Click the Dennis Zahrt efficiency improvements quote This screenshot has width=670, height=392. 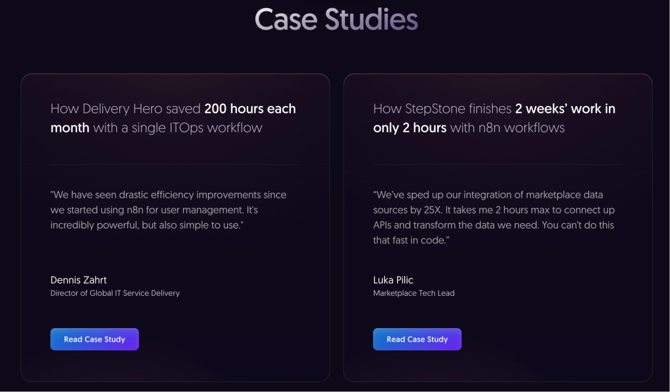(168, 210)
